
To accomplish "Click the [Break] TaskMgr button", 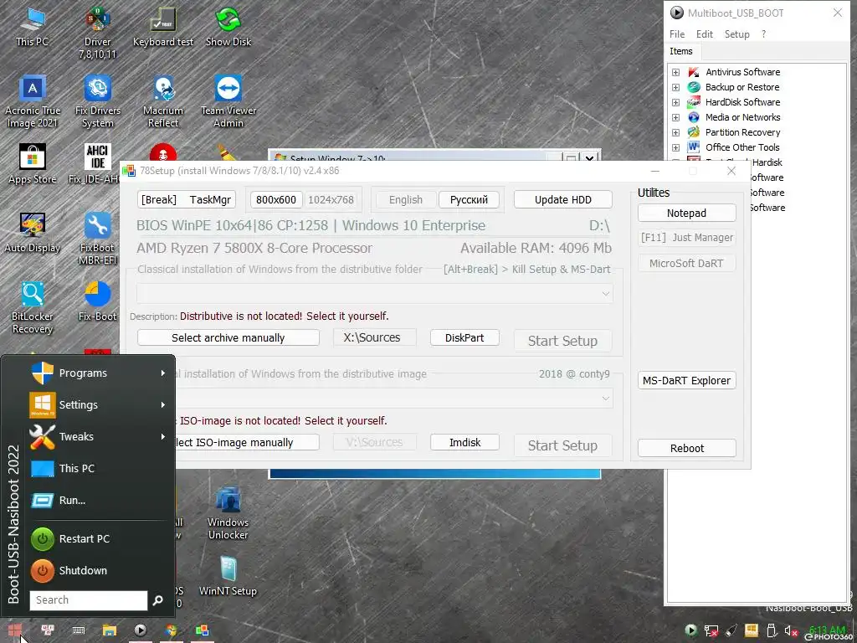I will (187, 199).
